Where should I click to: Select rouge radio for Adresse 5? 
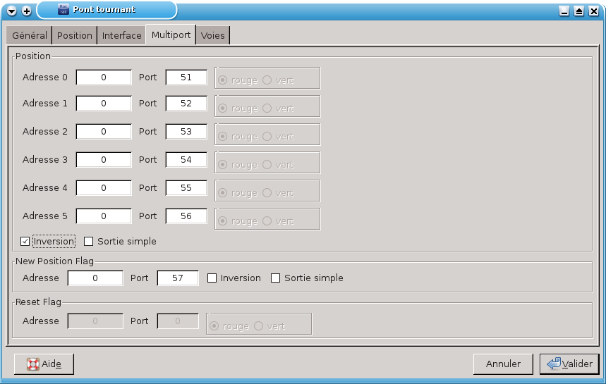point(224,221)
